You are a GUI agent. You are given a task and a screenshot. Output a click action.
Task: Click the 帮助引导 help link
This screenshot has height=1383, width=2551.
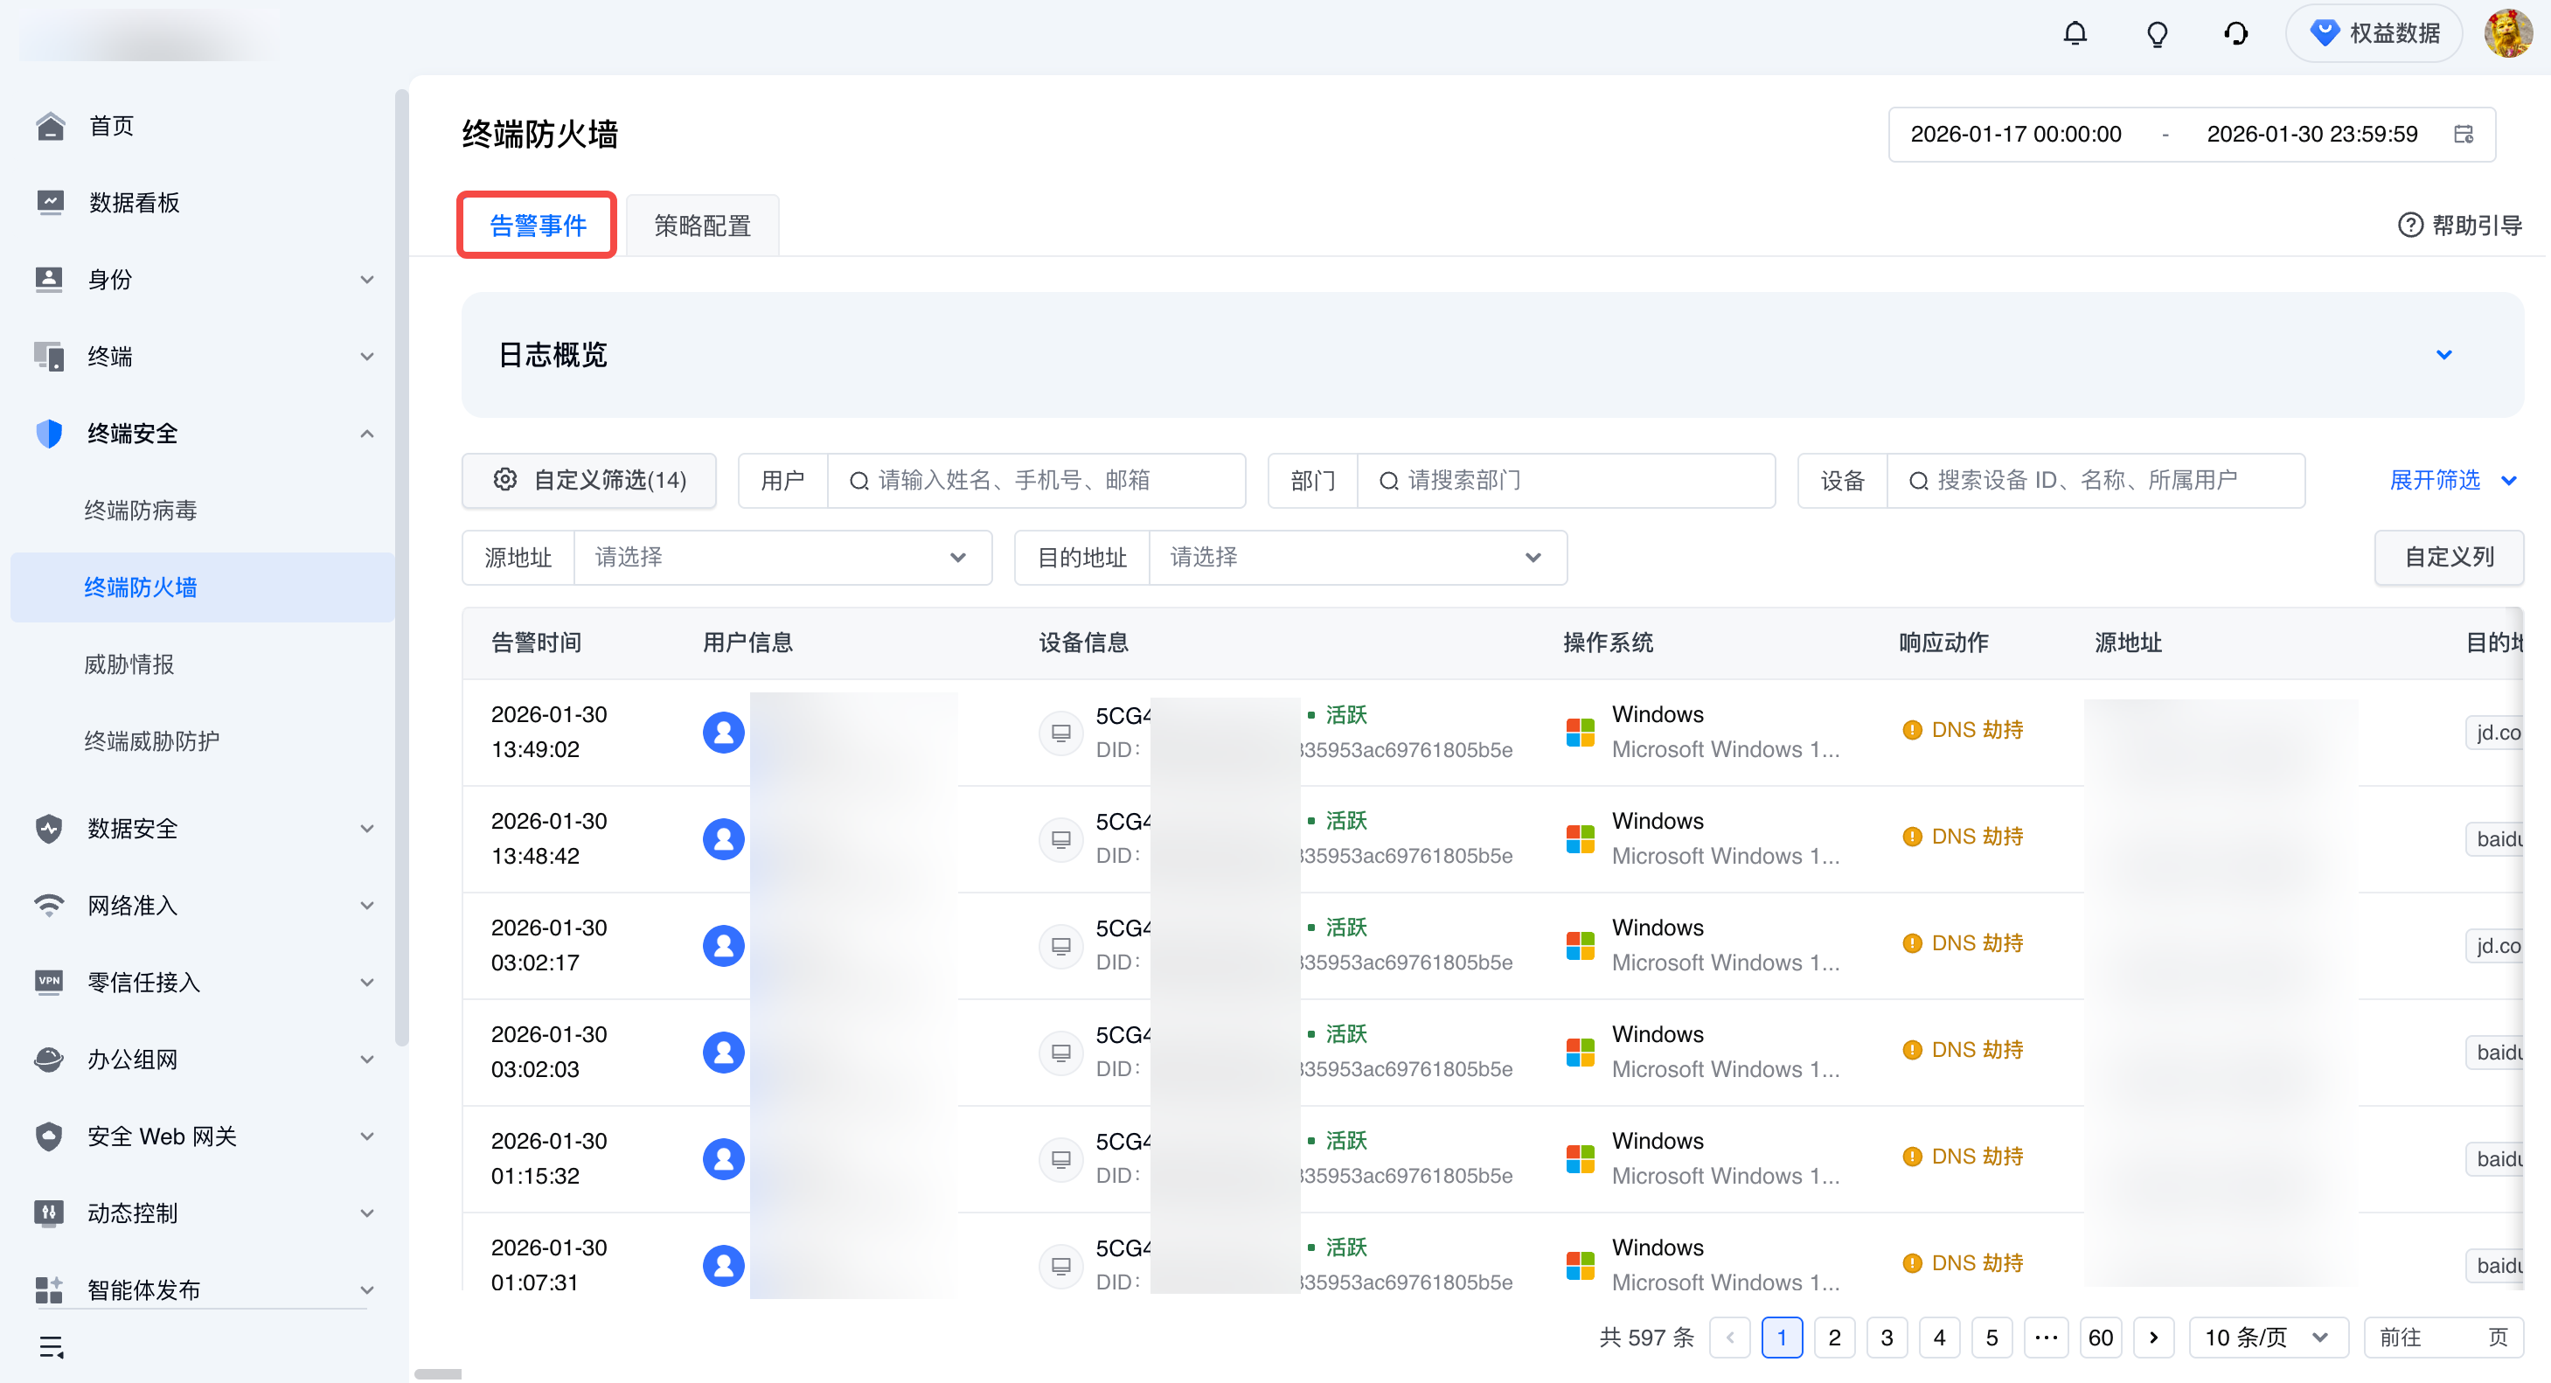2460,226
